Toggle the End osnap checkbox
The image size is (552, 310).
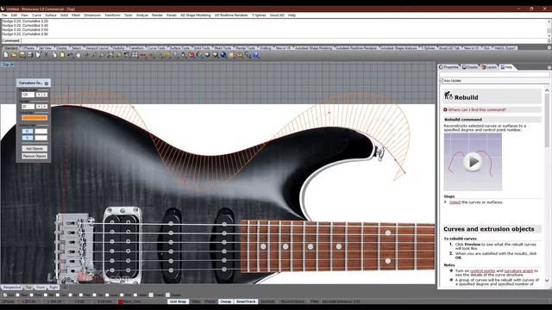pyautogui.click(x=5, y=294)
